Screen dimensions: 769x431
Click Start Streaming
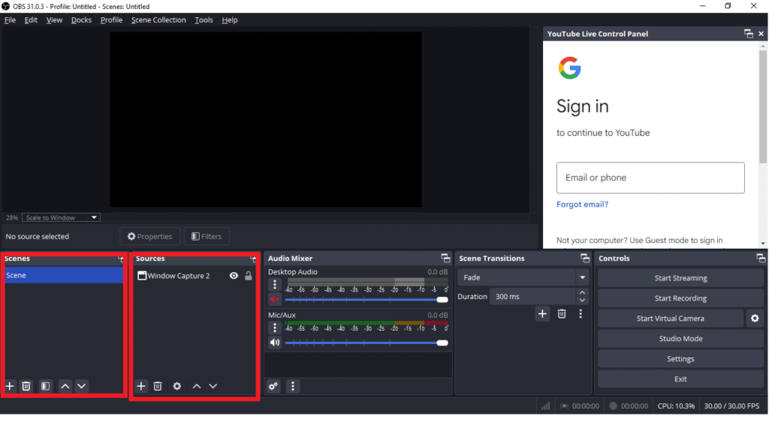point(680,278)
